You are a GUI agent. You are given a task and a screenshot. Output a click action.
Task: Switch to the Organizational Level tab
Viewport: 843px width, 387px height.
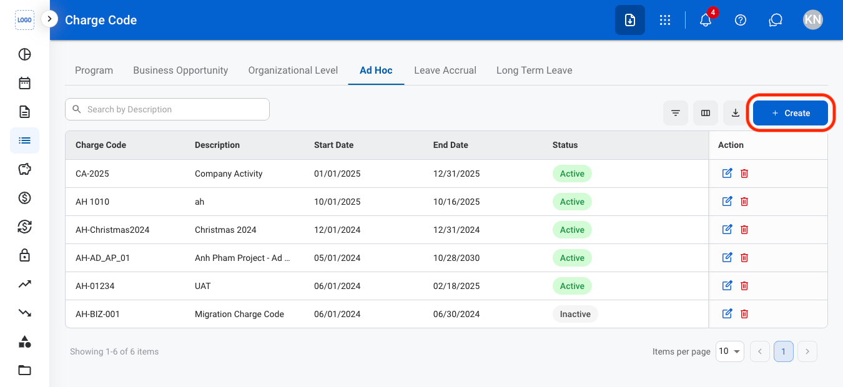(293, 71)
